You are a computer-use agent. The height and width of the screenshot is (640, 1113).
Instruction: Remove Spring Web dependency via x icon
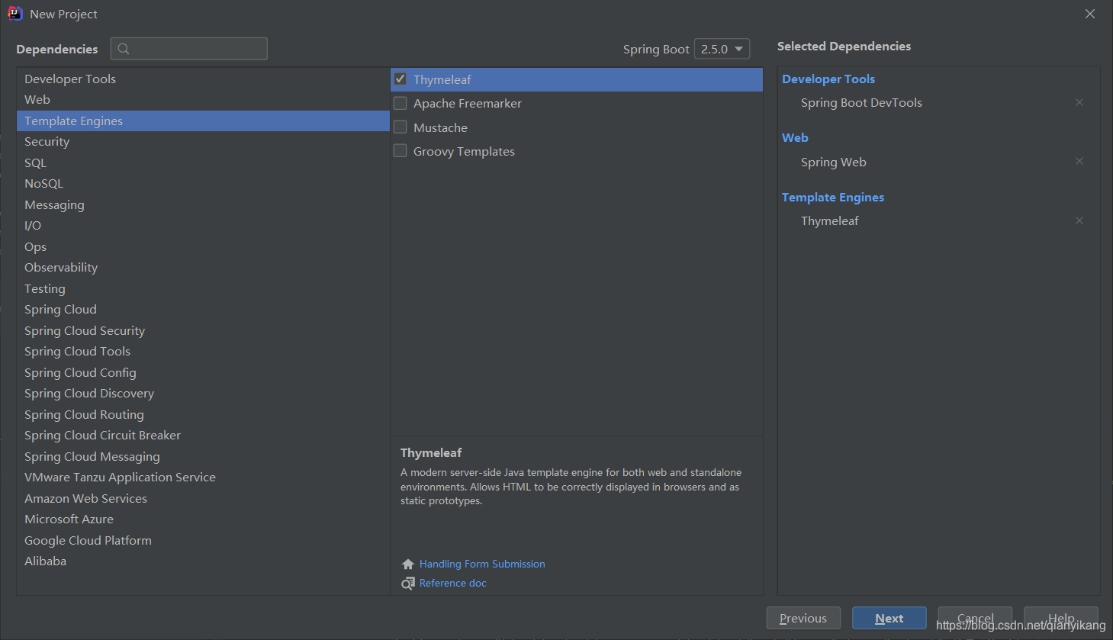[1079, 161]
